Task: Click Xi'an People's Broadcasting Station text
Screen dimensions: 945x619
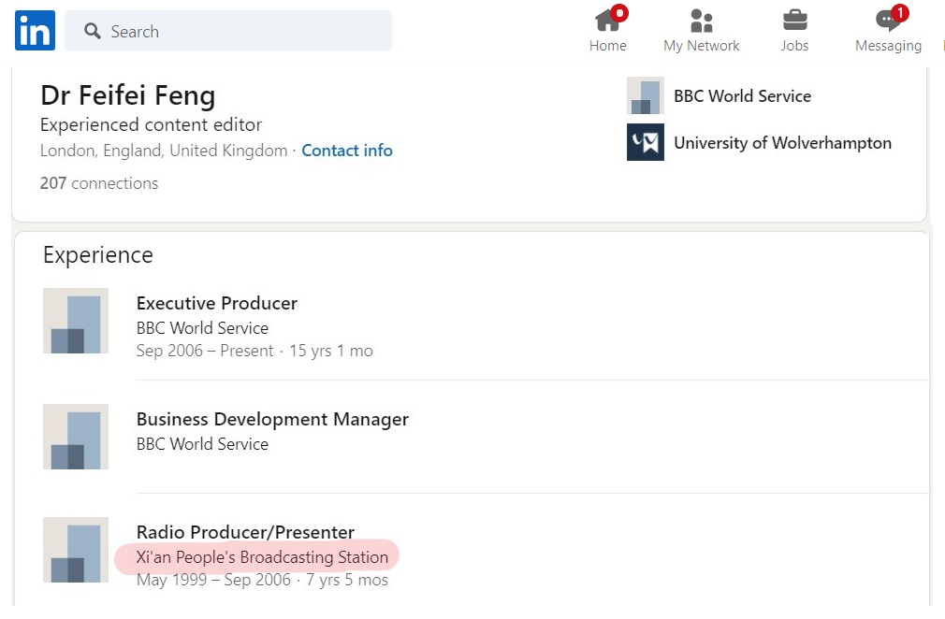Action: [262, 557]
